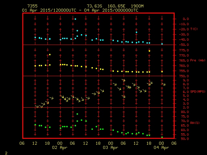The width and height of the screenshot is (207, 155).
Task: Click the 00 hour label above 03 Apr
Action: tap(111, 143)
